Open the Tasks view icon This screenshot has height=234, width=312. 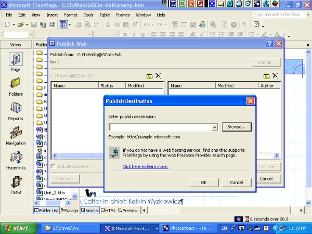coord(16,184)
